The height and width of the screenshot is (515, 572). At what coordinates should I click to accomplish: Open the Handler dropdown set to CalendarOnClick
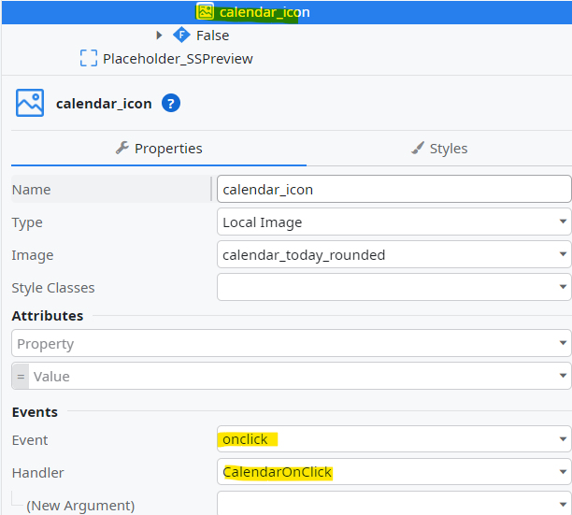coord(394,472)
